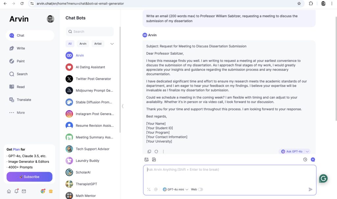
Task: Click the Chat Bots list scrollbar
Action: click(120, 80)
